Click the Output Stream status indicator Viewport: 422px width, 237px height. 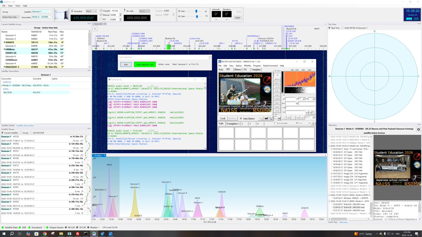coord(55,228)
